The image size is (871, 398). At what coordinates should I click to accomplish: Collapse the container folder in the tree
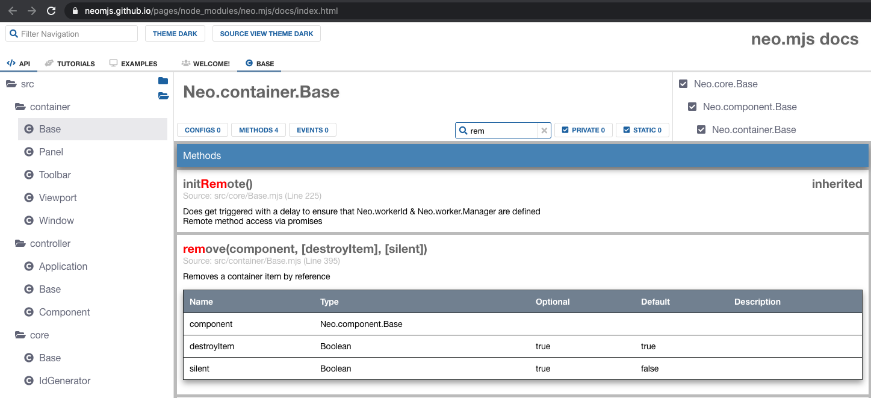[x=20, y=107]
